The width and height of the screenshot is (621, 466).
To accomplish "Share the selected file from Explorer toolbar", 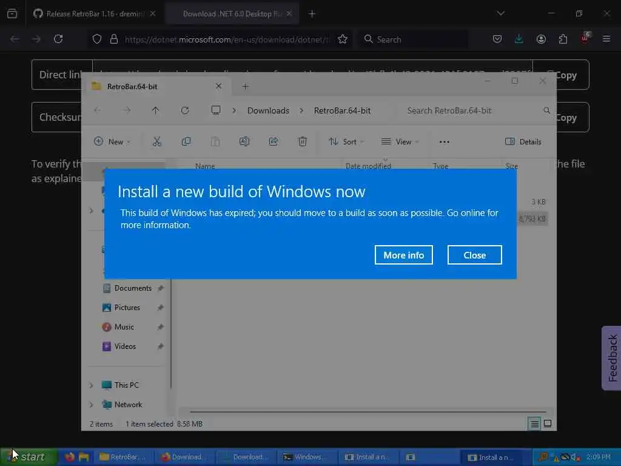I will (274, 141).
